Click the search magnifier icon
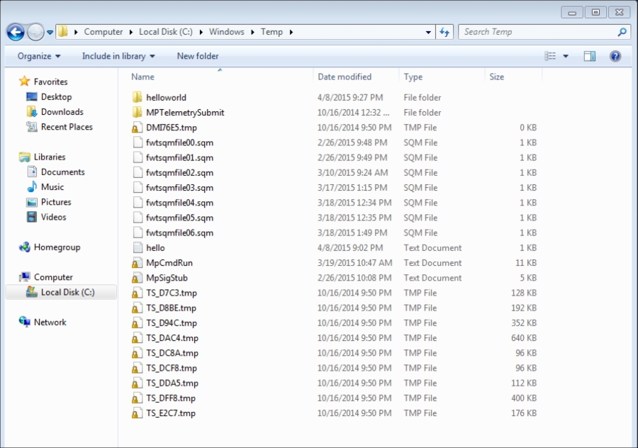Screen dimensions: 638x448 pyautogui.click(x=622, y=32)
